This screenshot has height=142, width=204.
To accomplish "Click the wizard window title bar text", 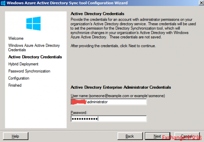I will 67,3.
